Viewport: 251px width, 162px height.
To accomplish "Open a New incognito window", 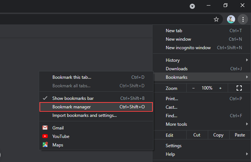I will pyautogui.click(x=188, y=48).
